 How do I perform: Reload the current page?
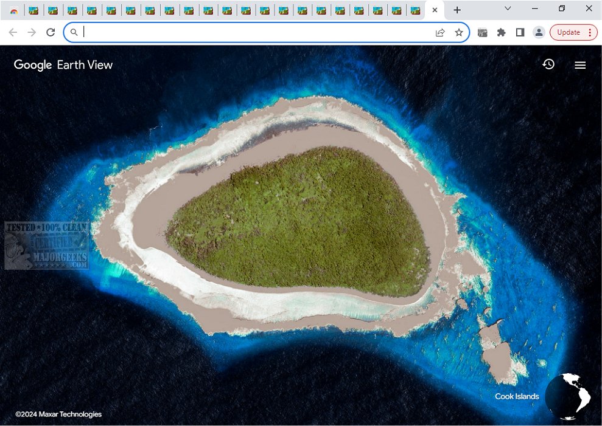click(x=51, y=33)
